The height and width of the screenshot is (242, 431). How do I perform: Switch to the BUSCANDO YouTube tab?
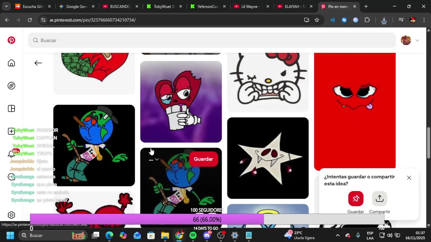coord(120,6)
